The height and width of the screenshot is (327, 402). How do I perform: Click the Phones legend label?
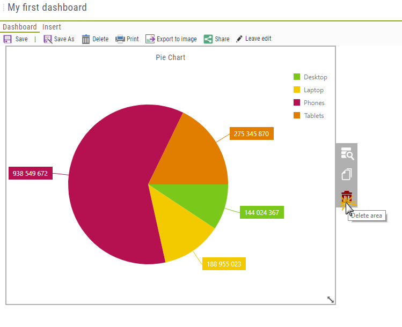click(314, 103)
